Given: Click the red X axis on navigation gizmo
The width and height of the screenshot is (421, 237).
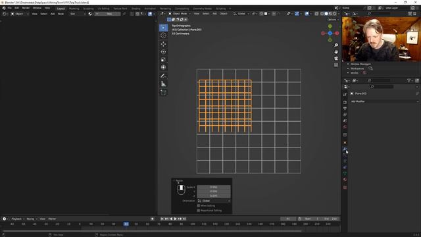Looking at the screenshot, I should pyautogui.click(x=337, y=34).
